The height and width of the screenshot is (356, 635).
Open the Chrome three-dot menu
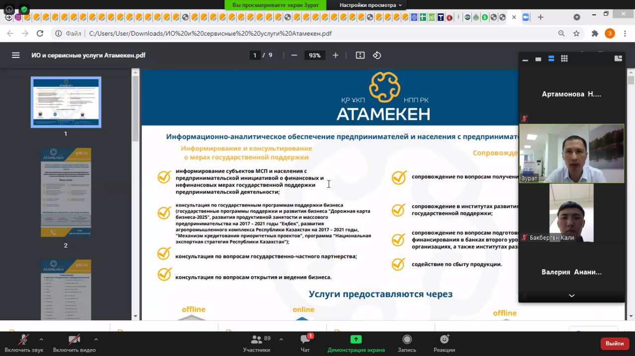pos(625,34)
